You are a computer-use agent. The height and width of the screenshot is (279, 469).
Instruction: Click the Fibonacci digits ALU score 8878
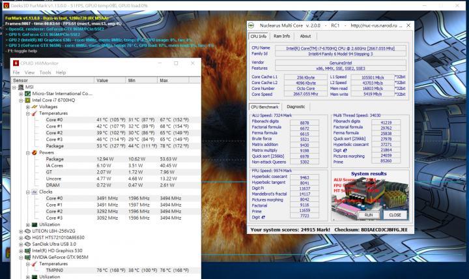coord(304,123)
